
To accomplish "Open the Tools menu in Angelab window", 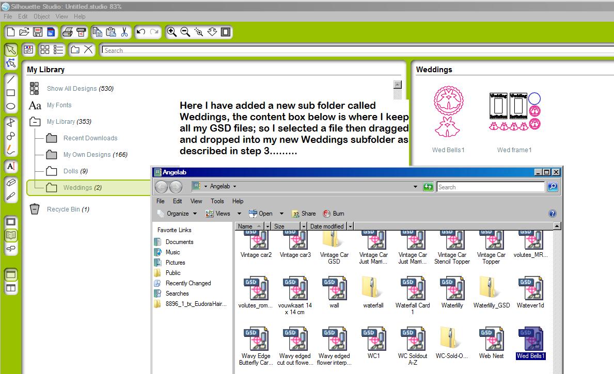I will pos(217,201).
